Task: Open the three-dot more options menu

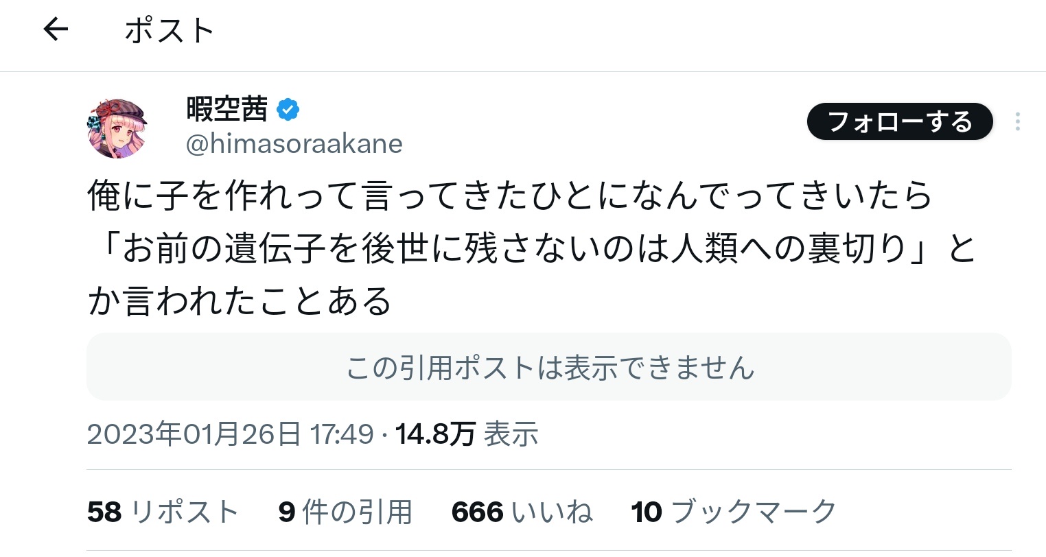Action: 1017,122
